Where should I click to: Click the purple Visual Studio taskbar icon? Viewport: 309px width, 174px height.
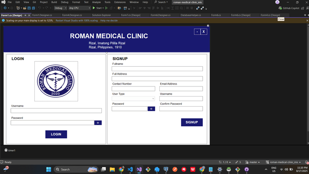click(x=139, y=169)
